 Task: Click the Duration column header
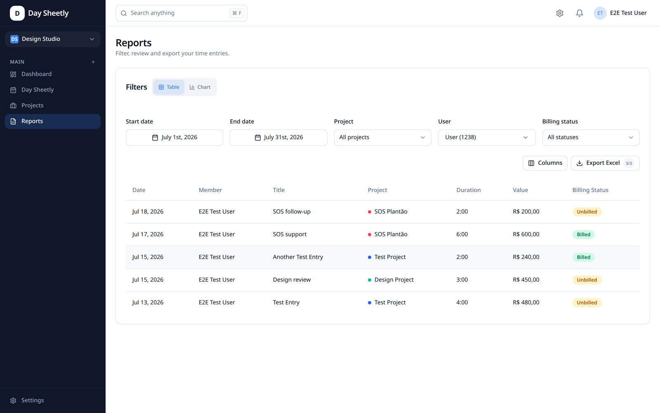coord(469,190)
